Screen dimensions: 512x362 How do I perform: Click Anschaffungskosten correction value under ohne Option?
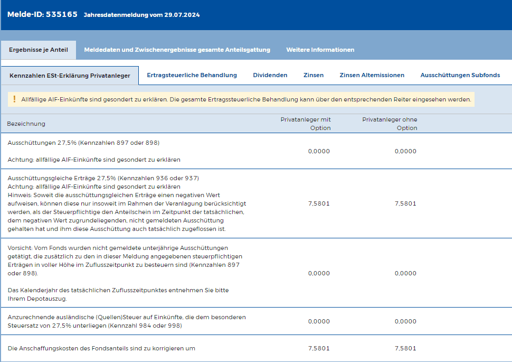(405, 348)
